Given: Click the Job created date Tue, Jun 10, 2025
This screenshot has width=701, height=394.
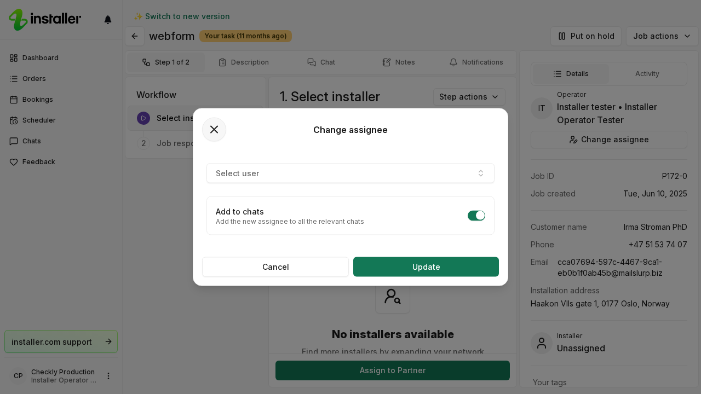Looking at the screenshot, I should pos(655,194).
